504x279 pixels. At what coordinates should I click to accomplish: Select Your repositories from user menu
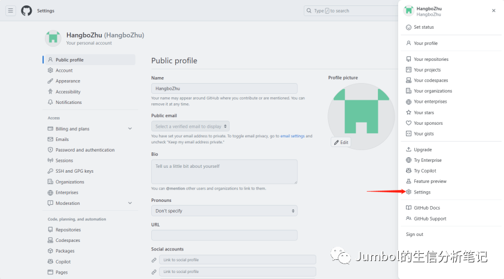(x=431, y=59)
